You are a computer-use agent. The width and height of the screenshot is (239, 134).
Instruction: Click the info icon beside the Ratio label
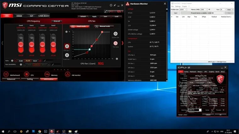[x=12, y=60]
